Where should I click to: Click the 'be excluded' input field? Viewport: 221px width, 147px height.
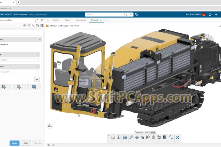pos(19,72)
